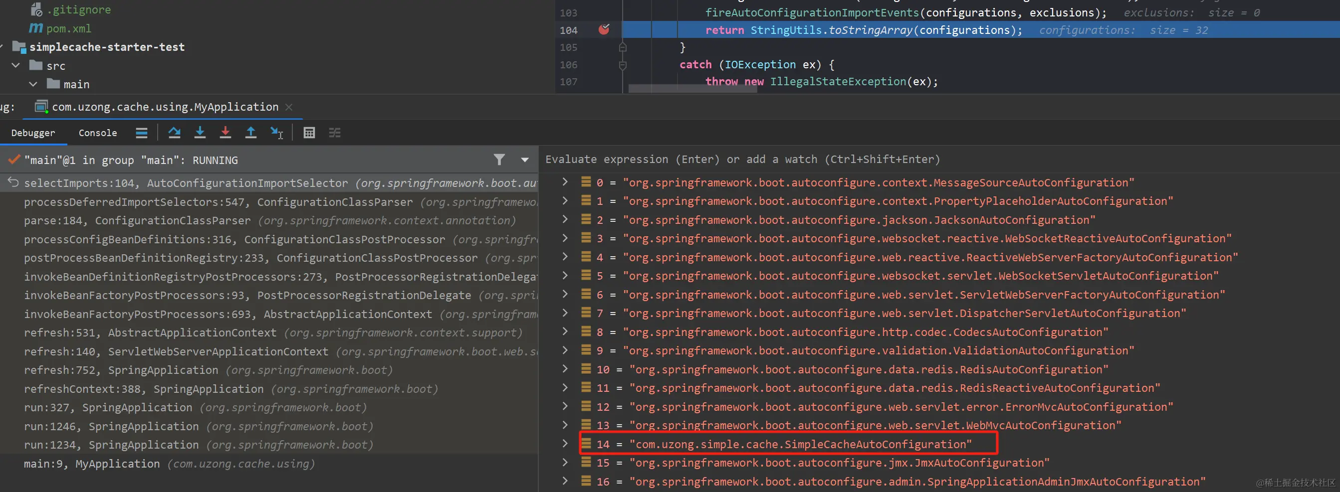The height and width of the screenshot is (492, 1340).
Task: Click the Show Execution Point icon
Action: click(142, 133)
